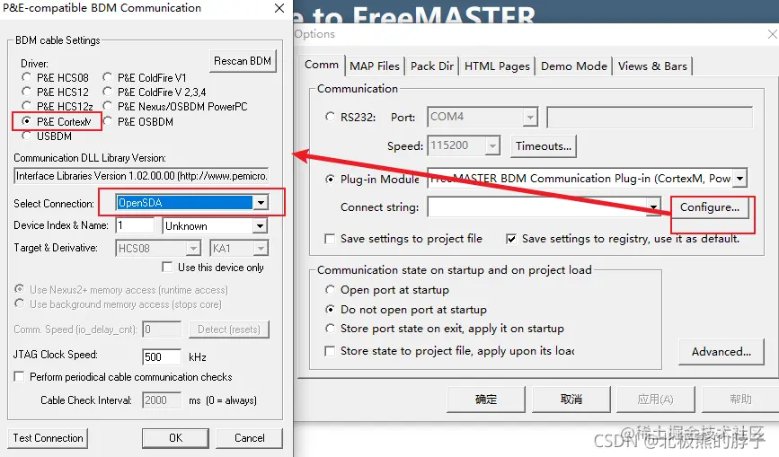Click the Rescan BDM button
The width and height of the screenshot is (779, 457).
(x=243, y=61)
